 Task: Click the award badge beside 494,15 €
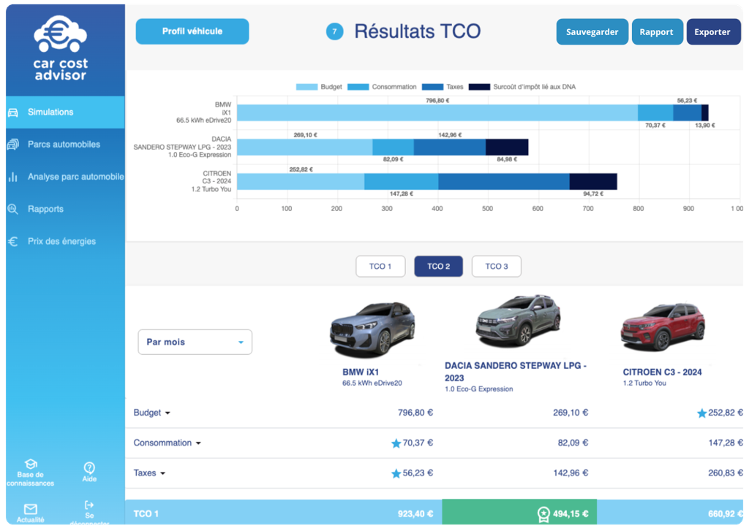pyautogui.click(x=543, y=513)
